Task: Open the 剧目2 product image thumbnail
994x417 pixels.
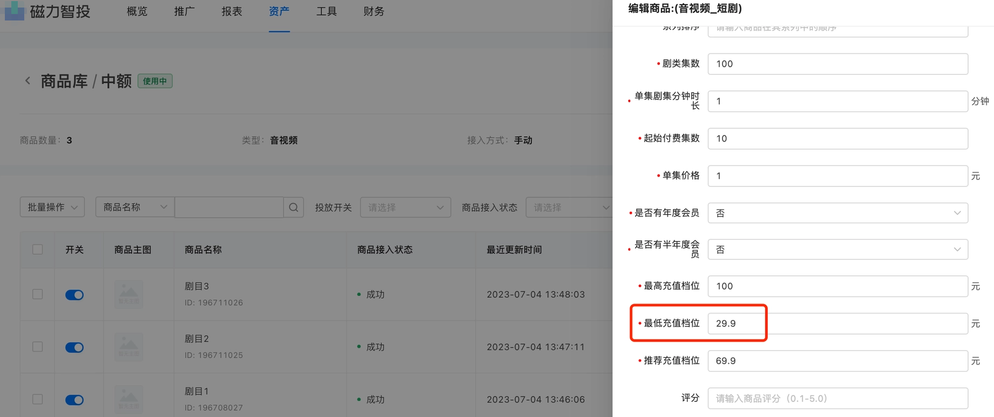Action: click(129, 347)
